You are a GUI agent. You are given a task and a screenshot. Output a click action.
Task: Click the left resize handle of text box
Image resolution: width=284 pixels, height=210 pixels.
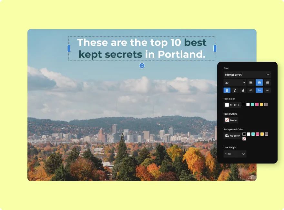69,48
